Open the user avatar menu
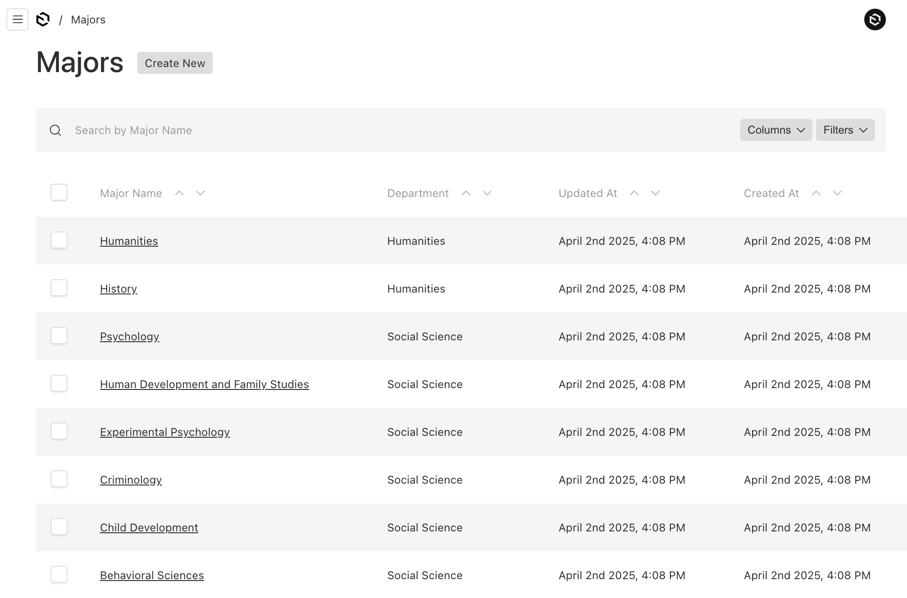This screenshot has height=598, width=907. [874, 19]
